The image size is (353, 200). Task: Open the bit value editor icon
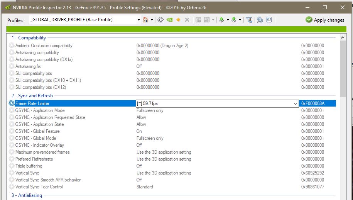pyautogui.click(x=269, y=20)
